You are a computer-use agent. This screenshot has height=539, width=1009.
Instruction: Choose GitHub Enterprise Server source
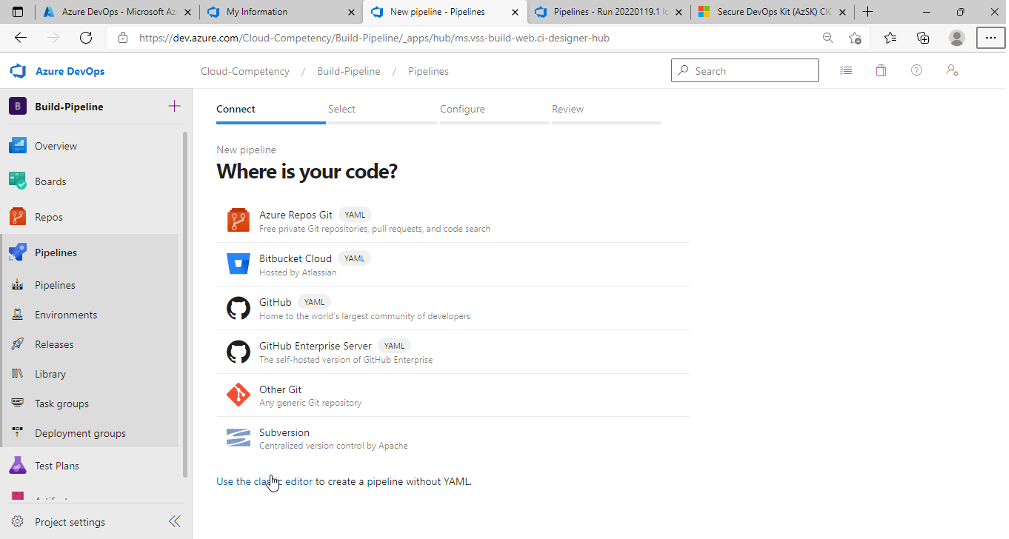(x=453, y=352)
